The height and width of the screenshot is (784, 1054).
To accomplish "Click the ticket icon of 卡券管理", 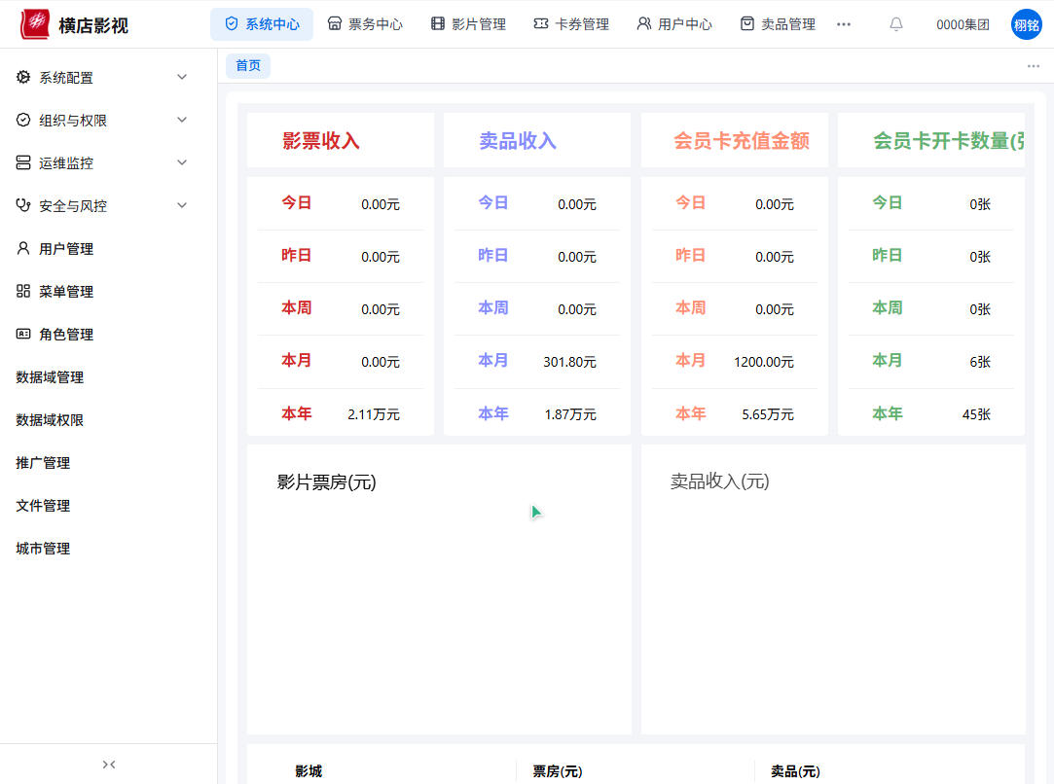I will pyautogui.click(x=540, y=24).
